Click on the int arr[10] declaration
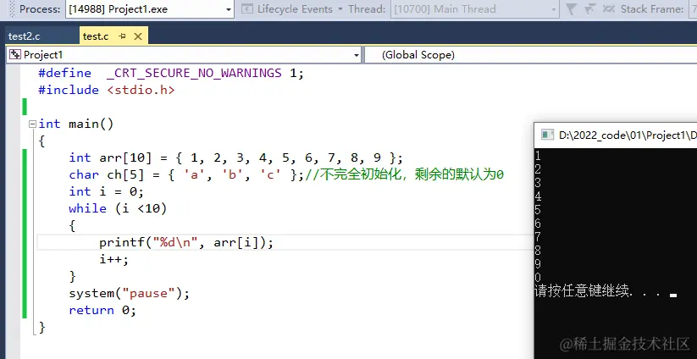The width and height of the screenshot is (697, 359). 235,157
